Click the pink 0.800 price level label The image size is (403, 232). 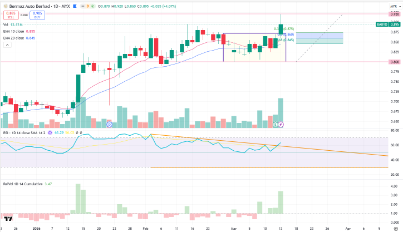[395, 62]
